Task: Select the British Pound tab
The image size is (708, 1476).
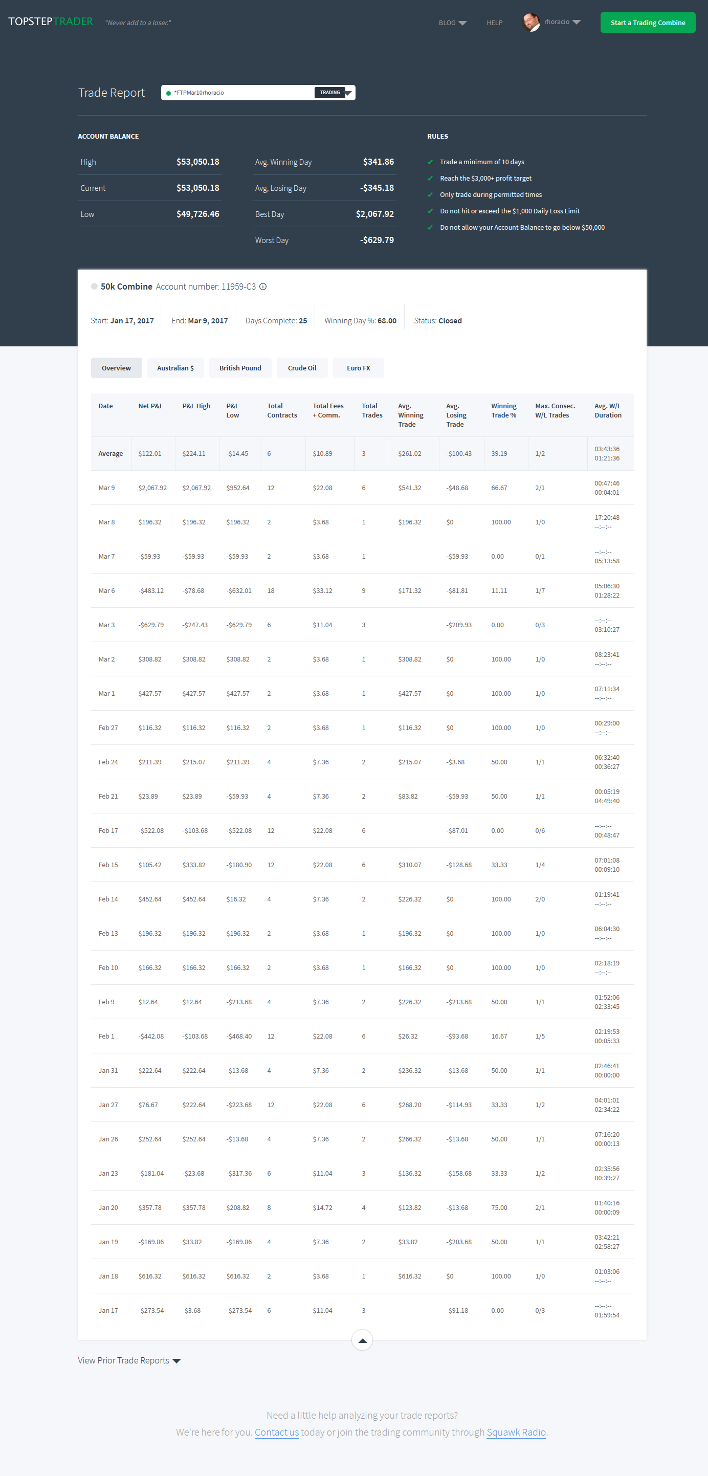Action: tap(240, 368)
